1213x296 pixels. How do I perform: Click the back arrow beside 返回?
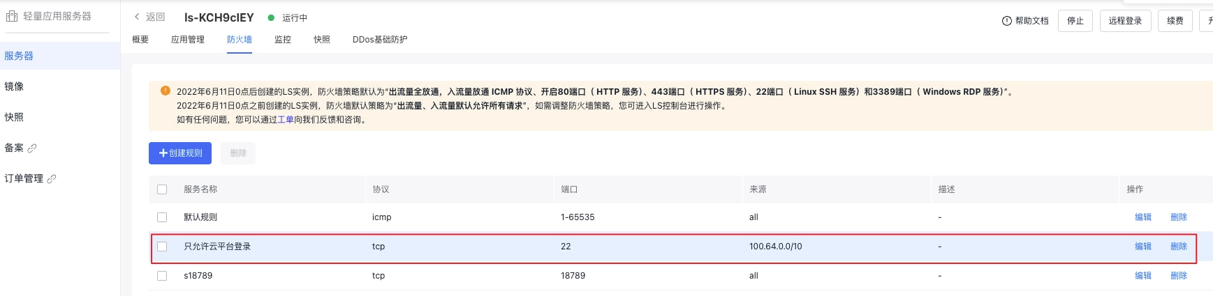click(137, 17)
